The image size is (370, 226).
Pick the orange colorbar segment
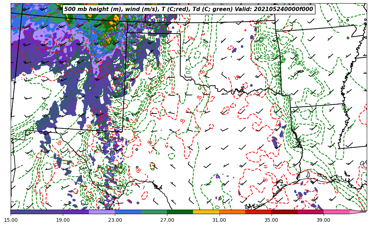click(232, 212)
